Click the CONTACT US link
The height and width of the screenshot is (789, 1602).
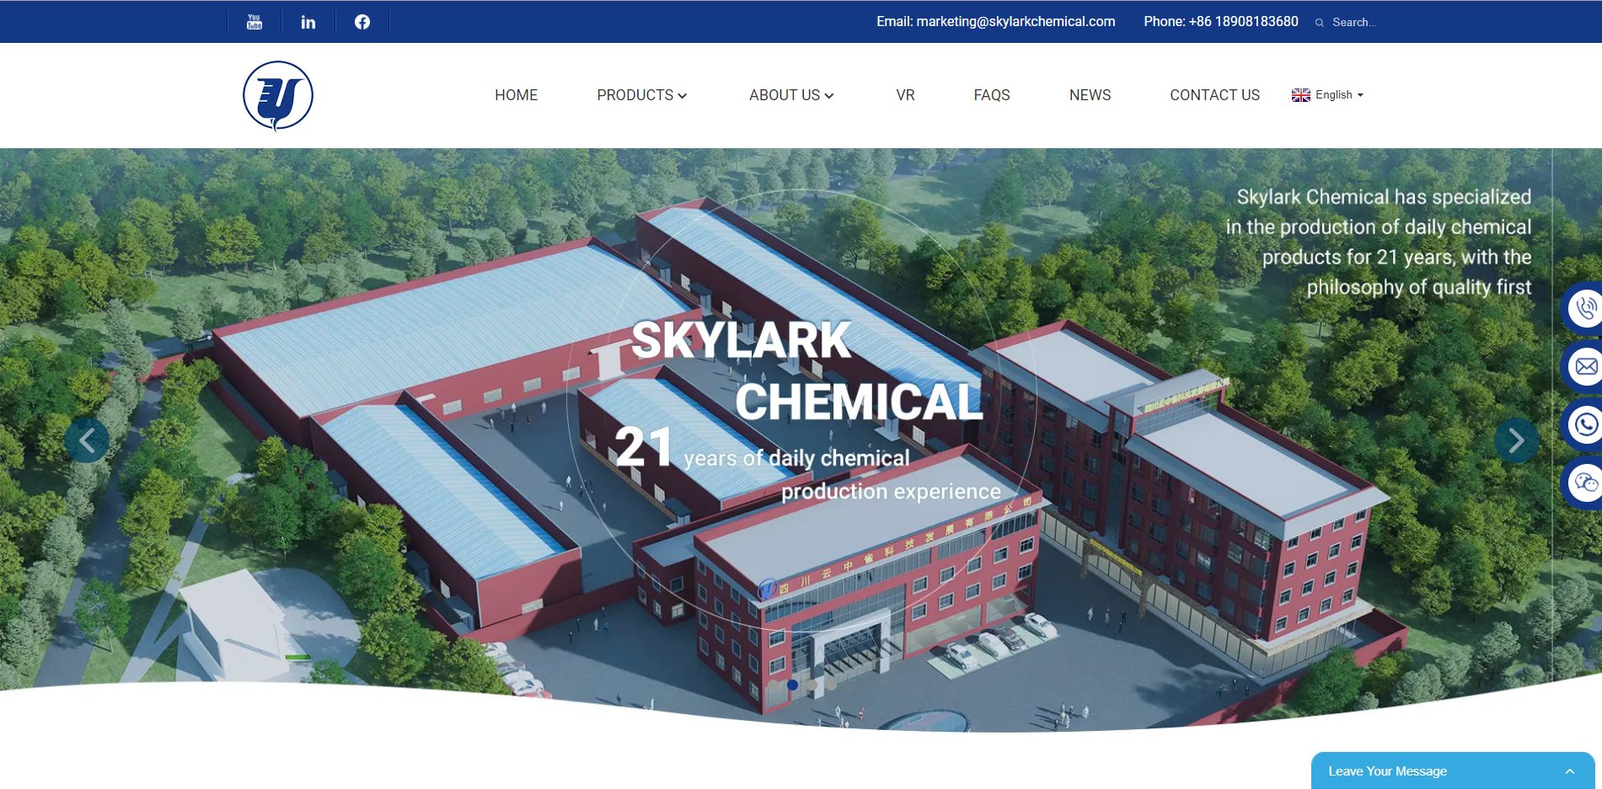1214,95
